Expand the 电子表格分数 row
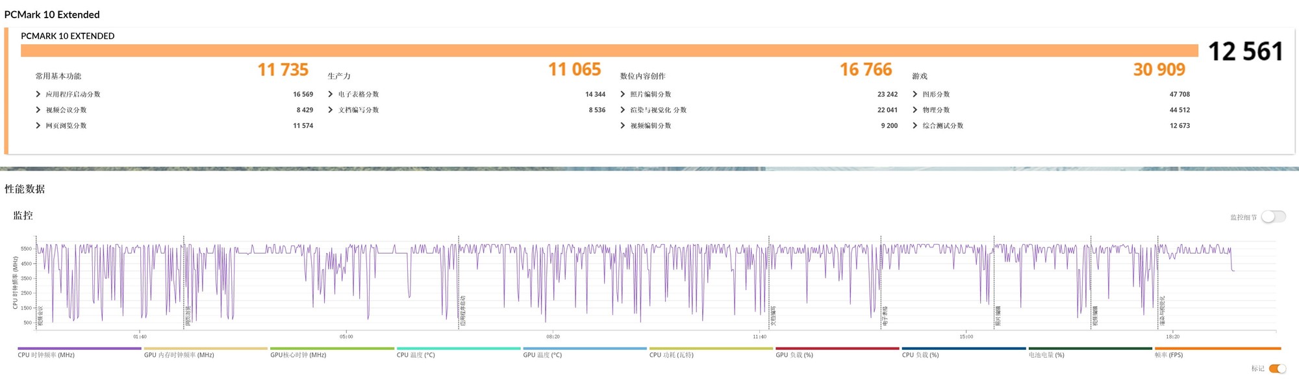The width and height of the screenshot is (1299, 392). click(331, 94)
